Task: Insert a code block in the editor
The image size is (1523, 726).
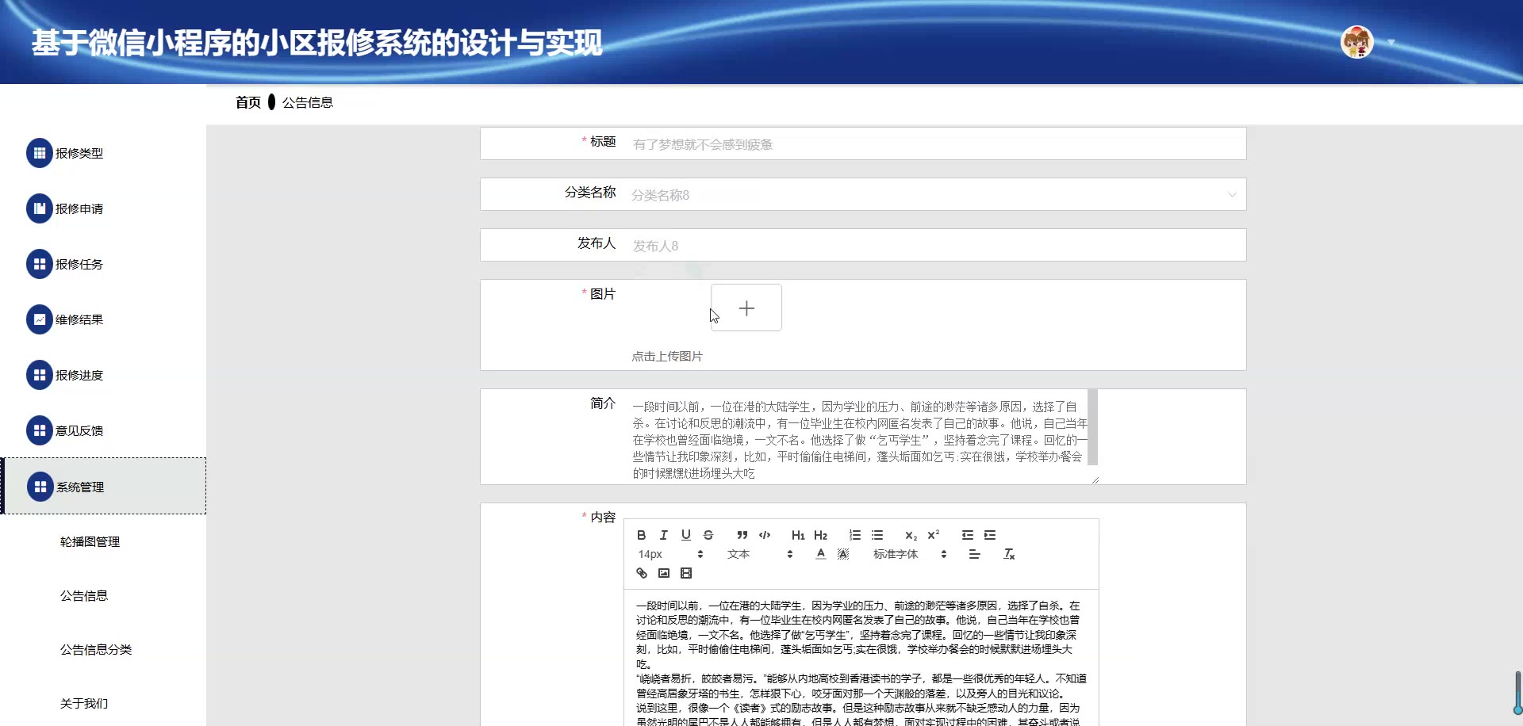Action: click(765, 535)
